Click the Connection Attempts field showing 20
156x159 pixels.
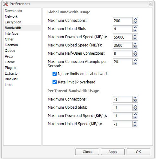[122, 62]
